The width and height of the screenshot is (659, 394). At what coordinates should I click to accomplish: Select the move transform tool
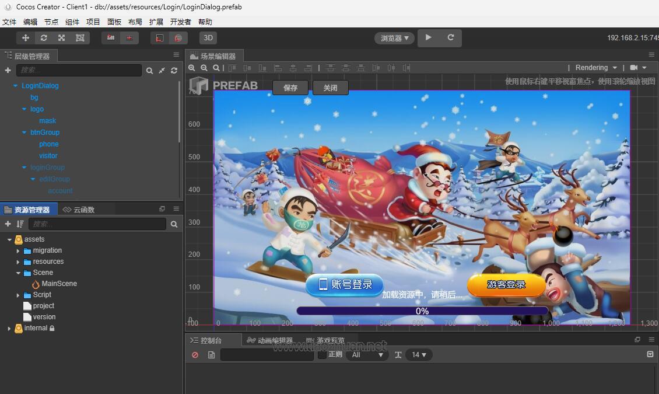click(26, 38)
